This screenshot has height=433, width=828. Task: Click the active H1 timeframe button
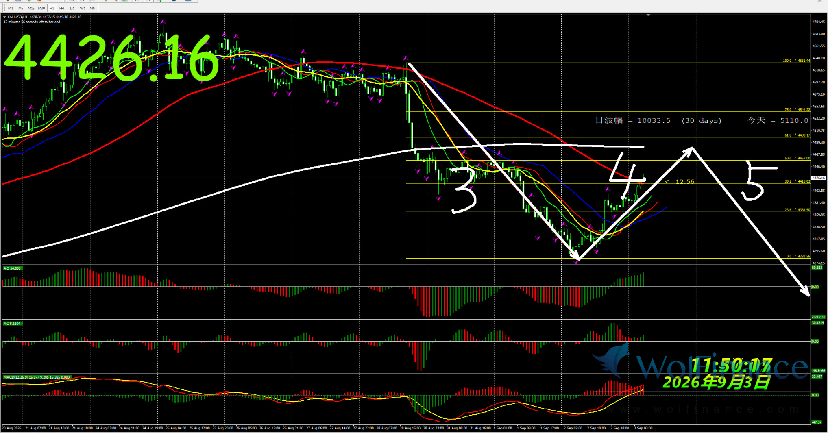[x=52, y=8]
